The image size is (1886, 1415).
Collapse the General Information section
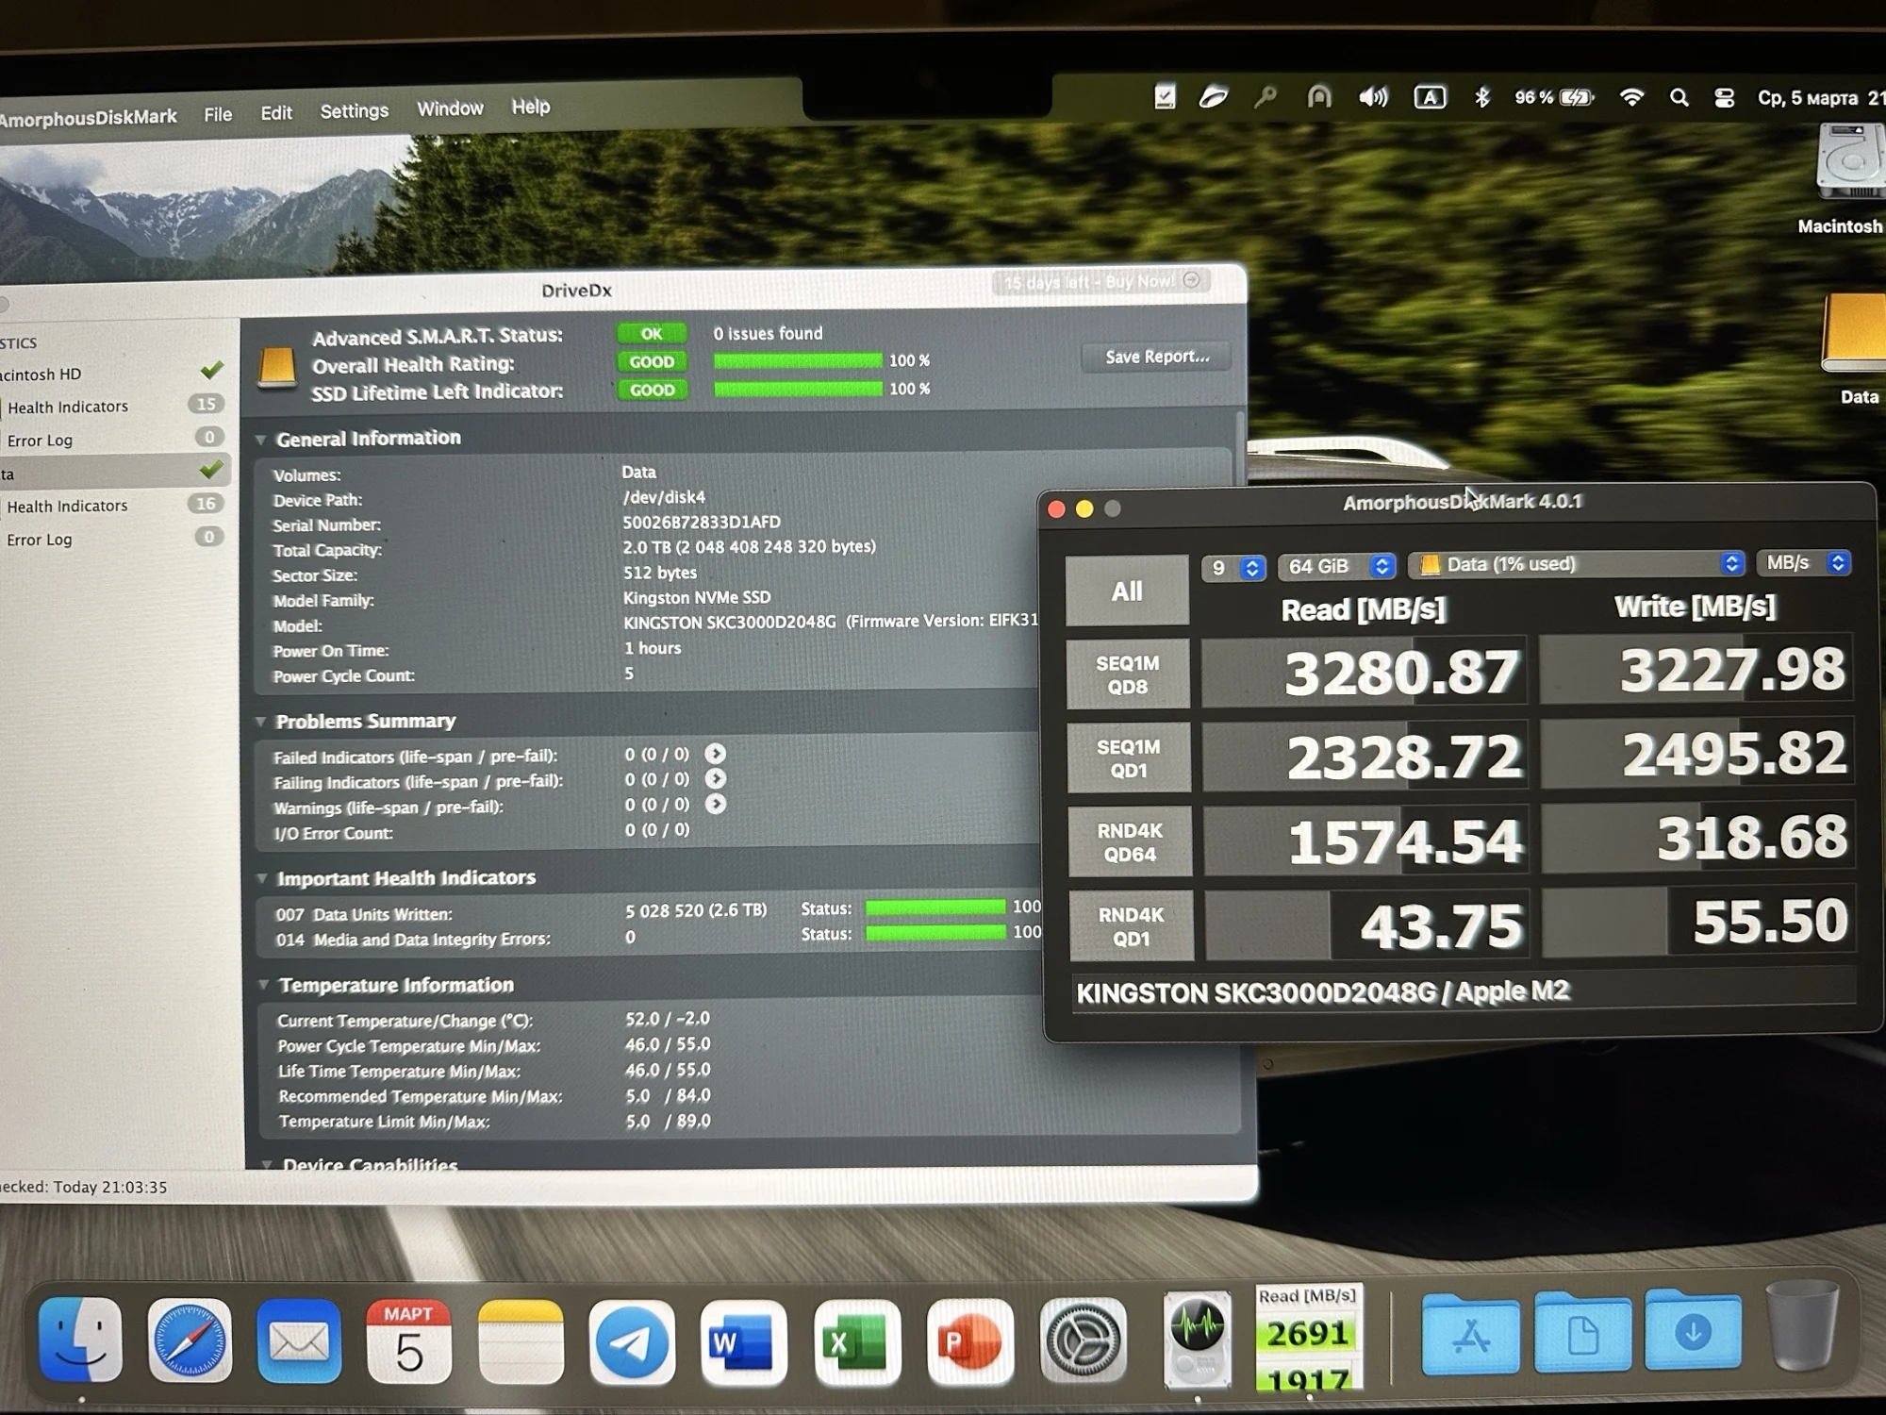[261, 440]
